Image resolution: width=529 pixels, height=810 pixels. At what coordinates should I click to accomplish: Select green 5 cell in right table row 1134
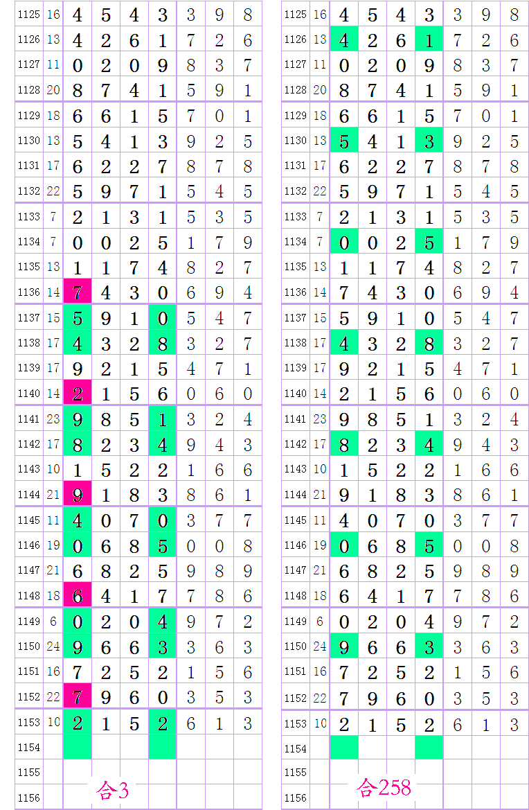coord(429,243)
